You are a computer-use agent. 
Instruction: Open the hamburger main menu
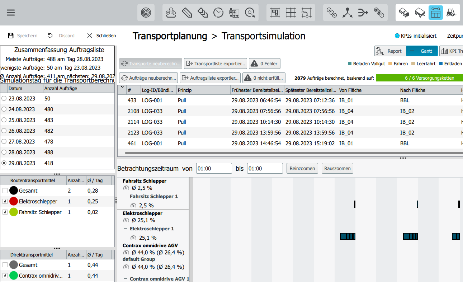11,13
